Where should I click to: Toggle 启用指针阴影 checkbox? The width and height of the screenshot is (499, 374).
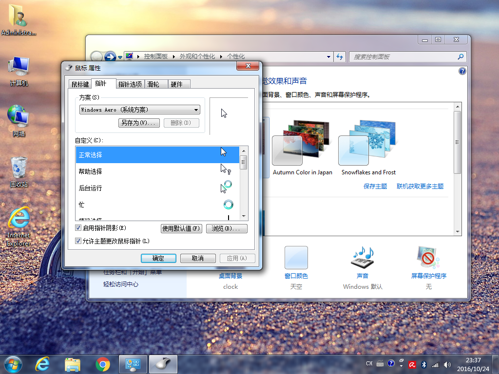[78, 228]
